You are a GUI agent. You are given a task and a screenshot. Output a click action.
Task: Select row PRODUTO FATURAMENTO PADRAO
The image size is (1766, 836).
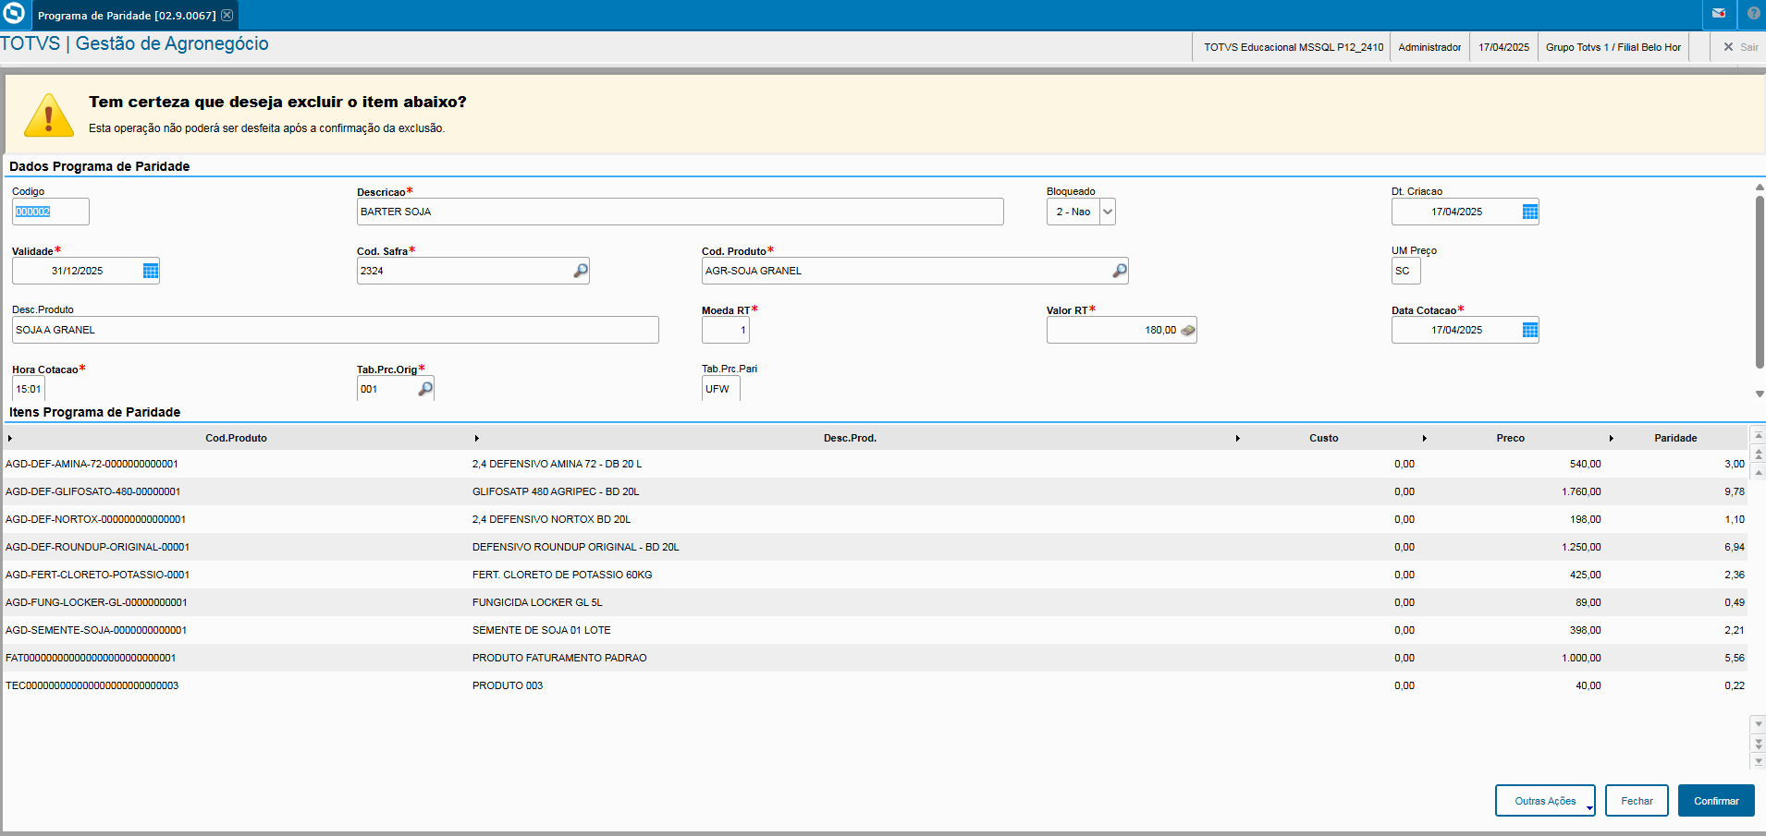[x=876, y=658]
